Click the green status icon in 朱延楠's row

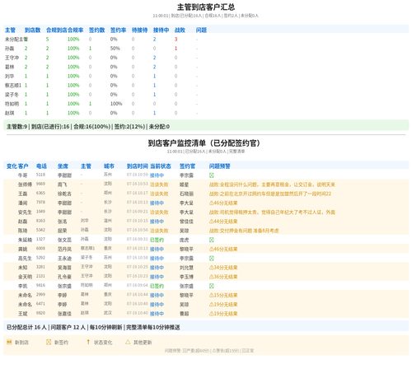212,240
